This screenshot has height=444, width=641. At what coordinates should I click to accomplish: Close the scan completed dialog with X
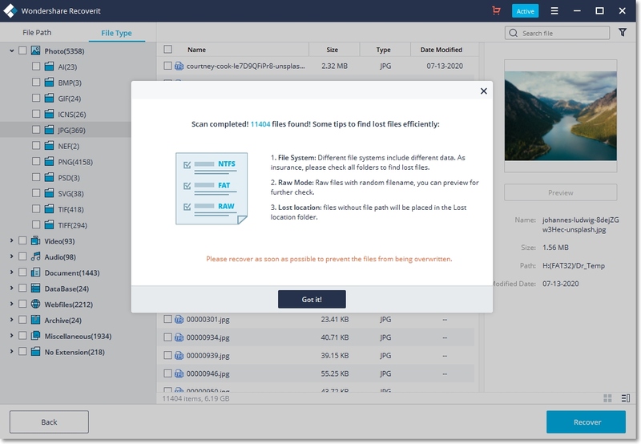[x=483, y=91]
